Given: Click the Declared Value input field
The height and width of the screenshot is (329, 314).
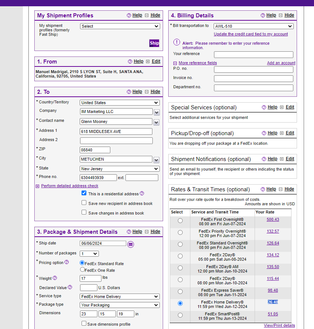Looking at the screenshot, I should point(89,287).
